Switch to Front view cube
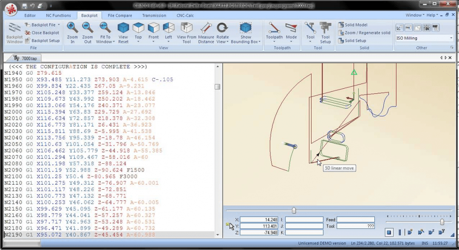This screenshot has width=459, height=250. click(x=153, y=28)
